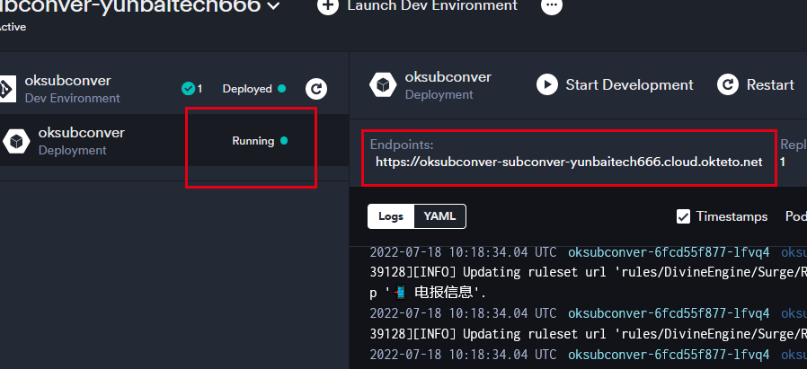Click the green checkmark status count
This screenshot has width=807, height=369.
click(192, 89)
